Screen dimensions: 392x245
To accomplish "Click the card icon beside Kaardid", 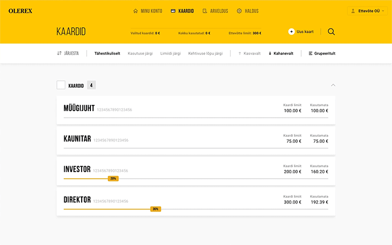I will point(173,11).
